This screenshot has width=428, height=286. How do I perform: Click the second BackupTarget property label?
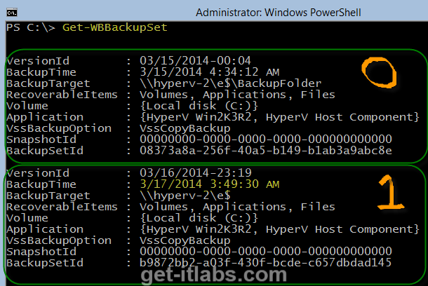(48, 196)
